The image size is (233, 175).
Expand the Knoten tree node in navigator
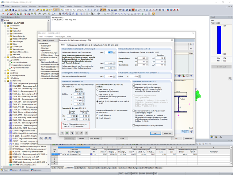pyautogui.click(x=8, y=28)
